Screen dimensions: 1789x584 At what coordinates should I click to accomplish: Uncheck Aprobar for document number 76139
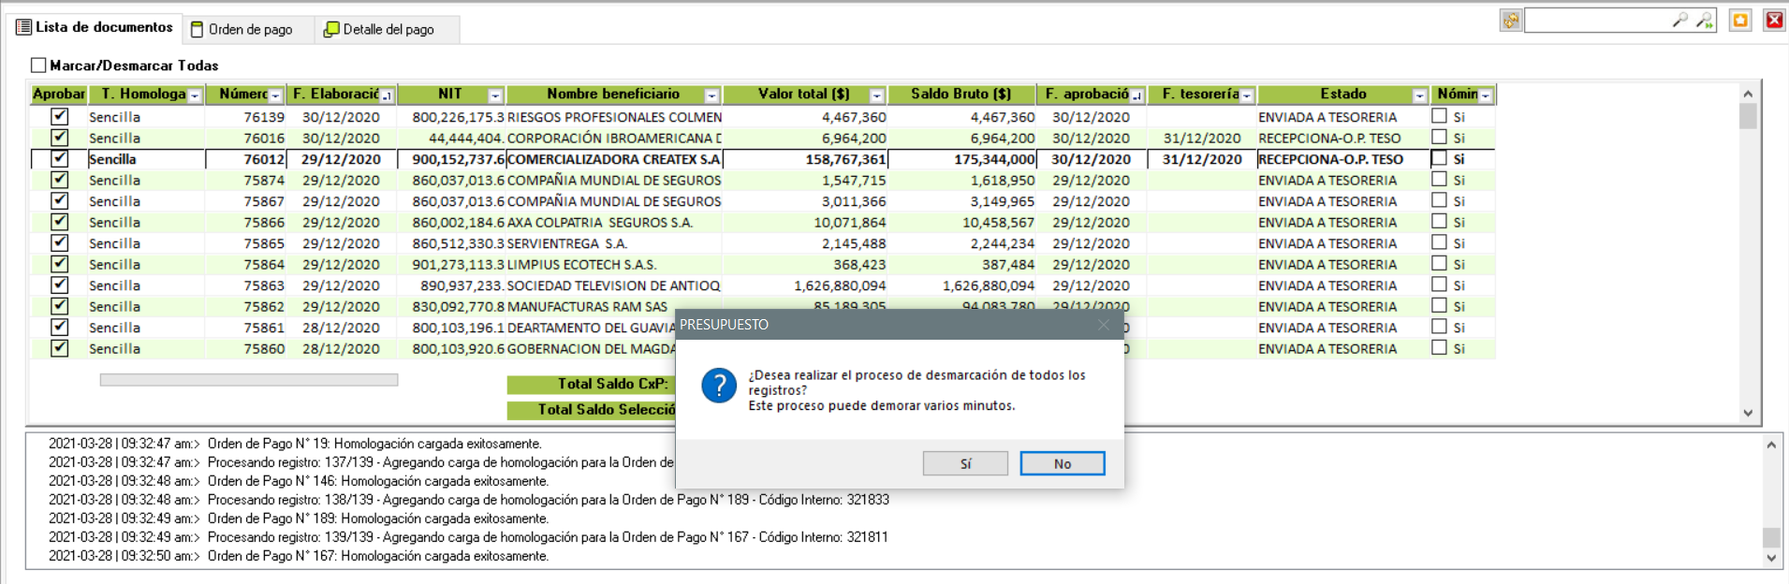tap(60, 117)
